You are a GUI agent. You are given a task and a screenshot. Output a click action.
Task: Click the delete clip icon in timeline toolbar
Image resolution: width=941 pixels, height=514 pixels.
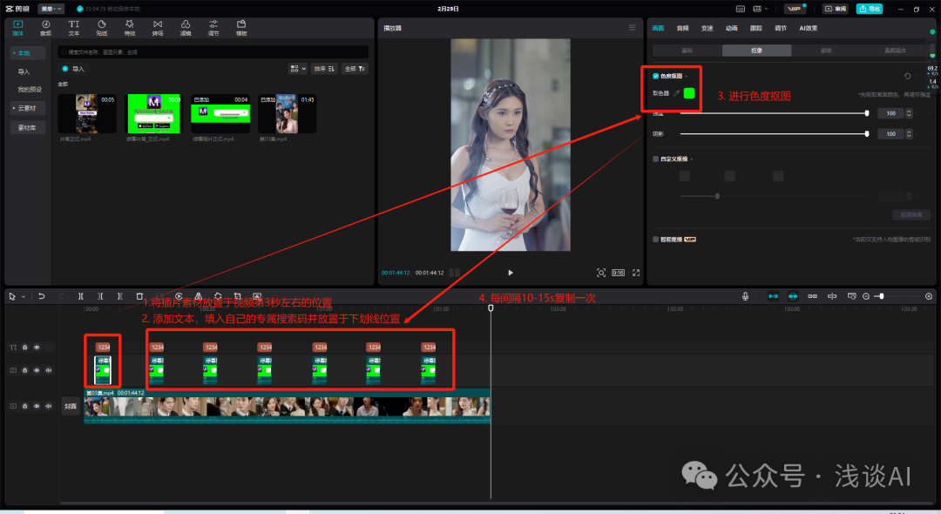tap(139, 296)
